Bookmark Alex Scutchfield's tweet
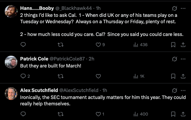191x120 pixels. click(173, 114)
